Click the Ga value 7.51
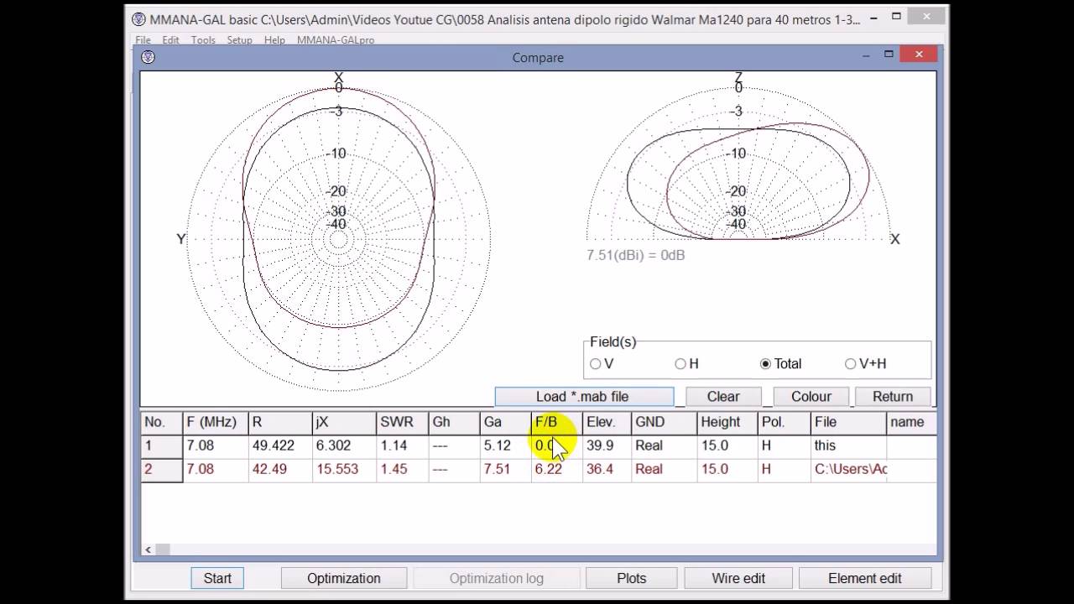Viewport: 1074px width, 604px height. pos(497,469)
